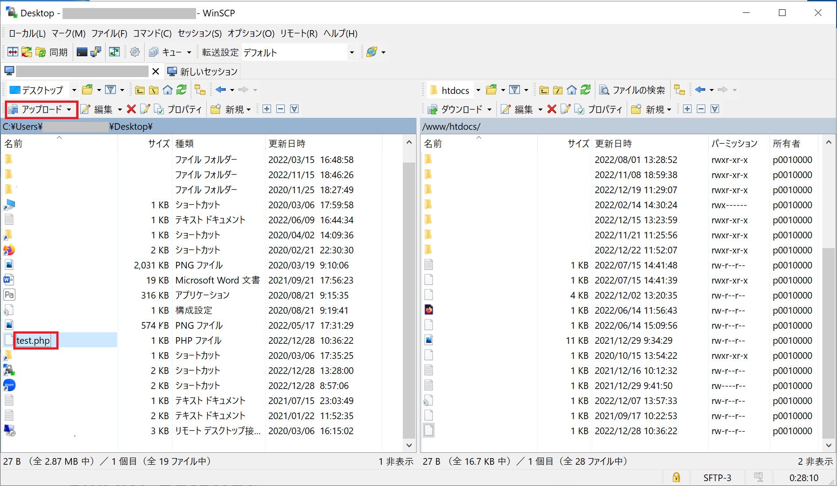Click the Compare Directories toolbar icon
Screen dimensions: 837x486
13,52
